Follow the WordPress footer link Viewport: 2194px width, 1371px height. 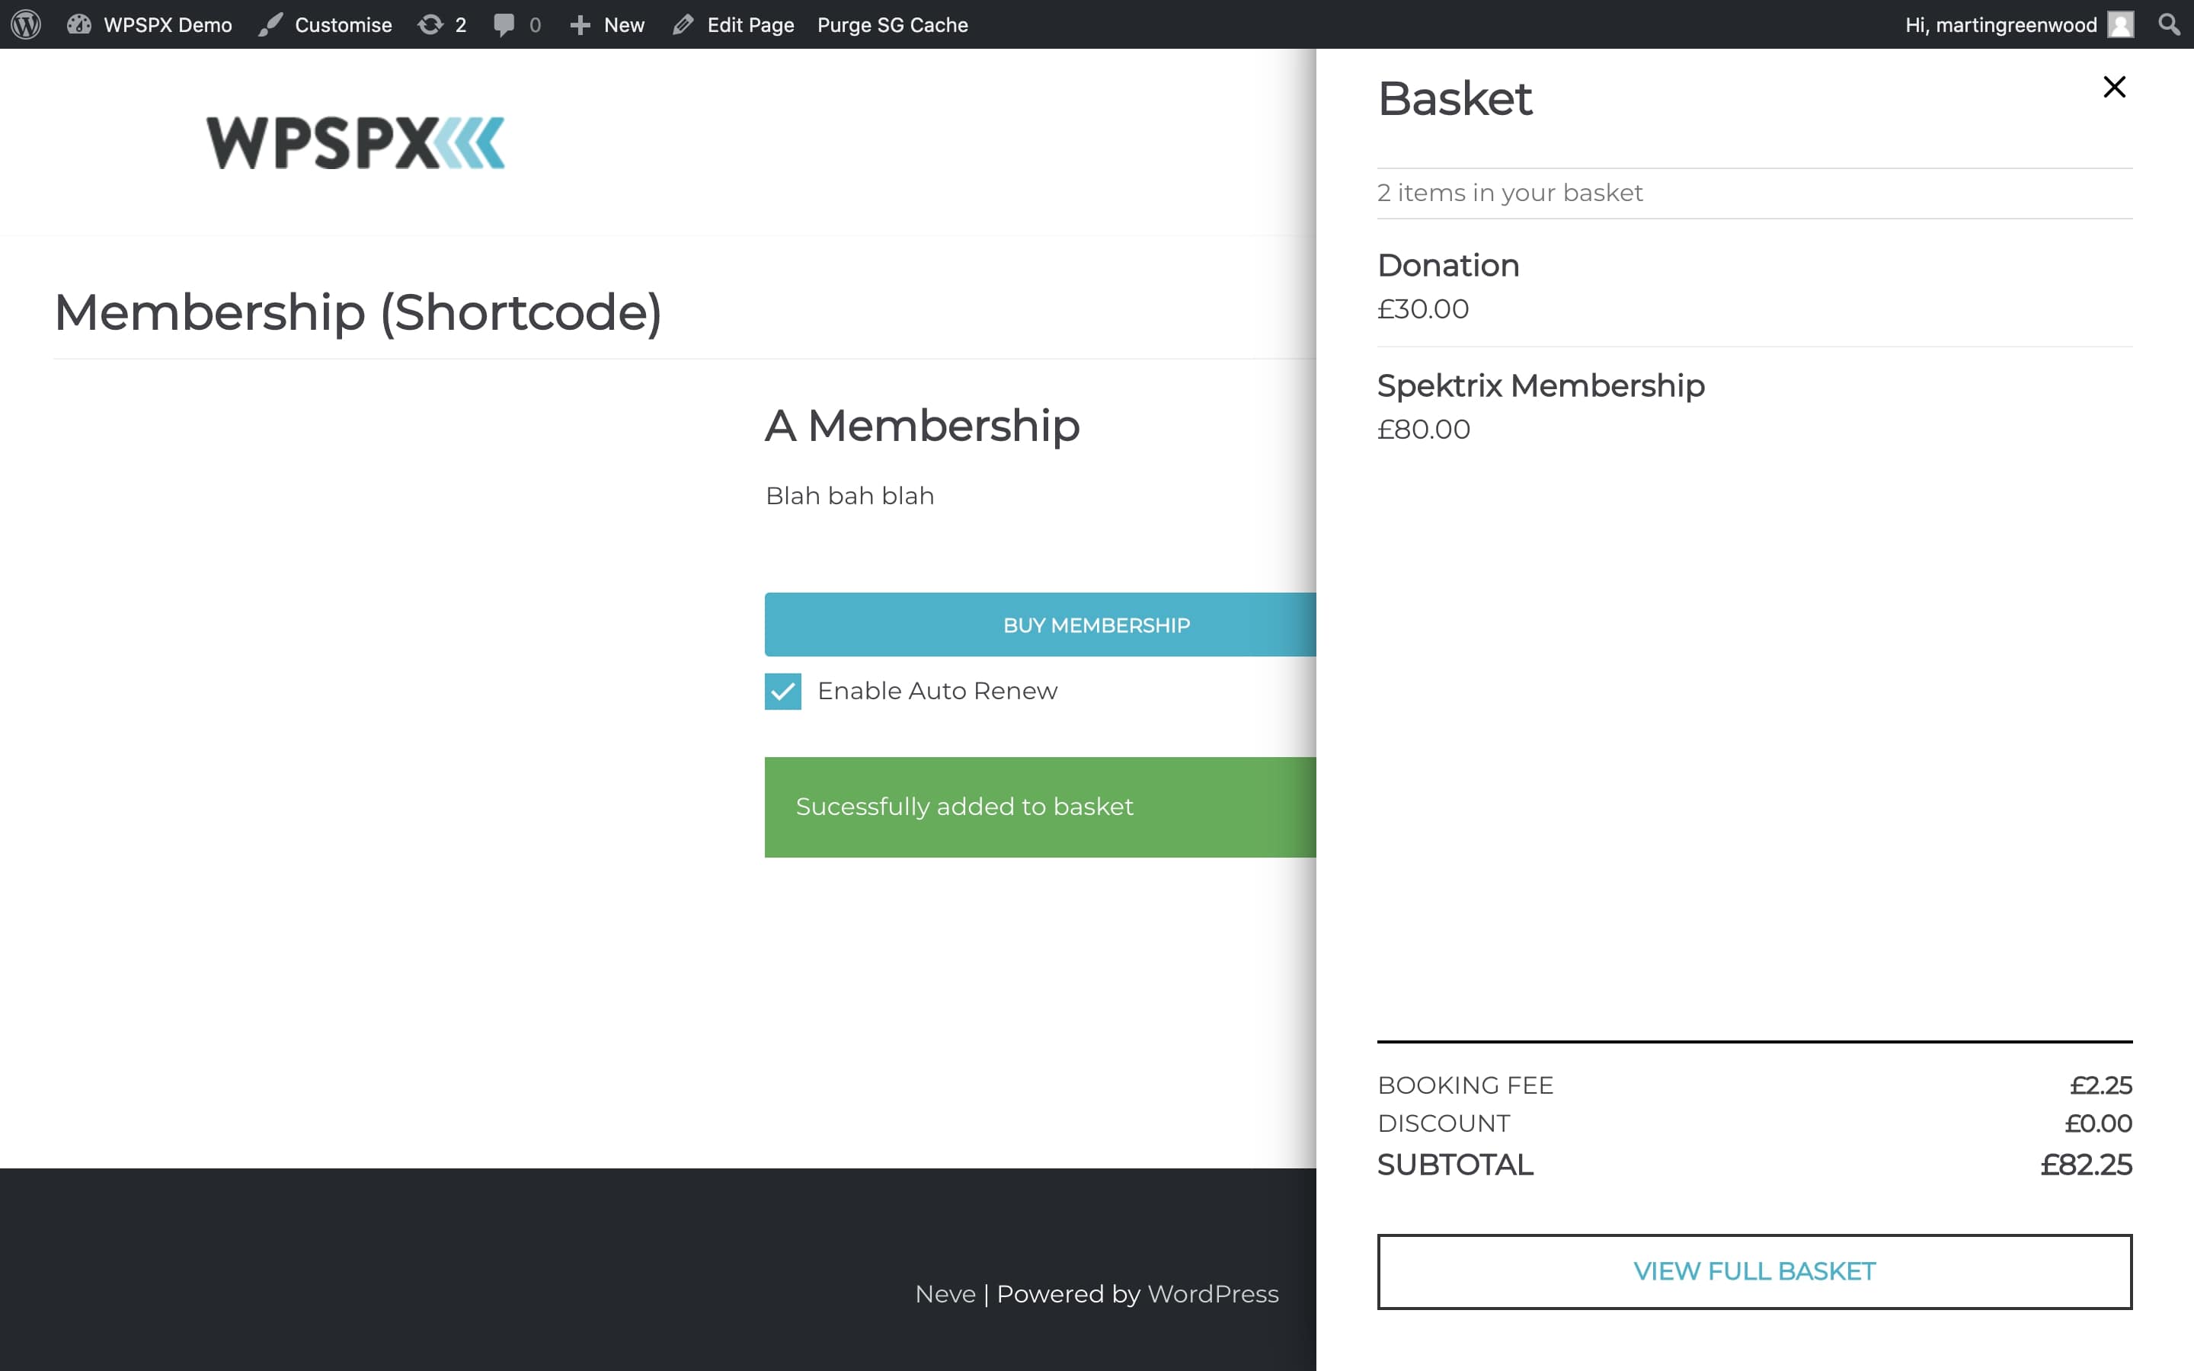point(1212,1294)
